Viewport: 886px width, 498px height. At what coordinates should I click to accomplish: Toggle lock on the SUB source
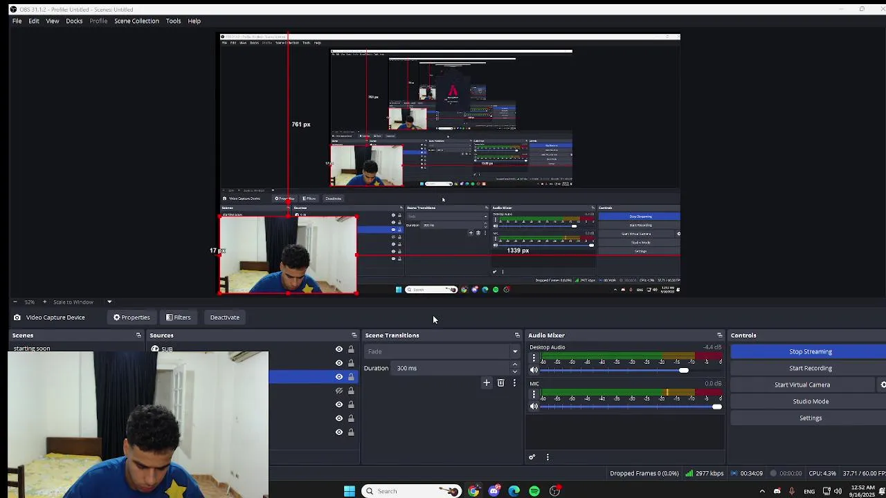pyautogui.click(x=351, y=349)
